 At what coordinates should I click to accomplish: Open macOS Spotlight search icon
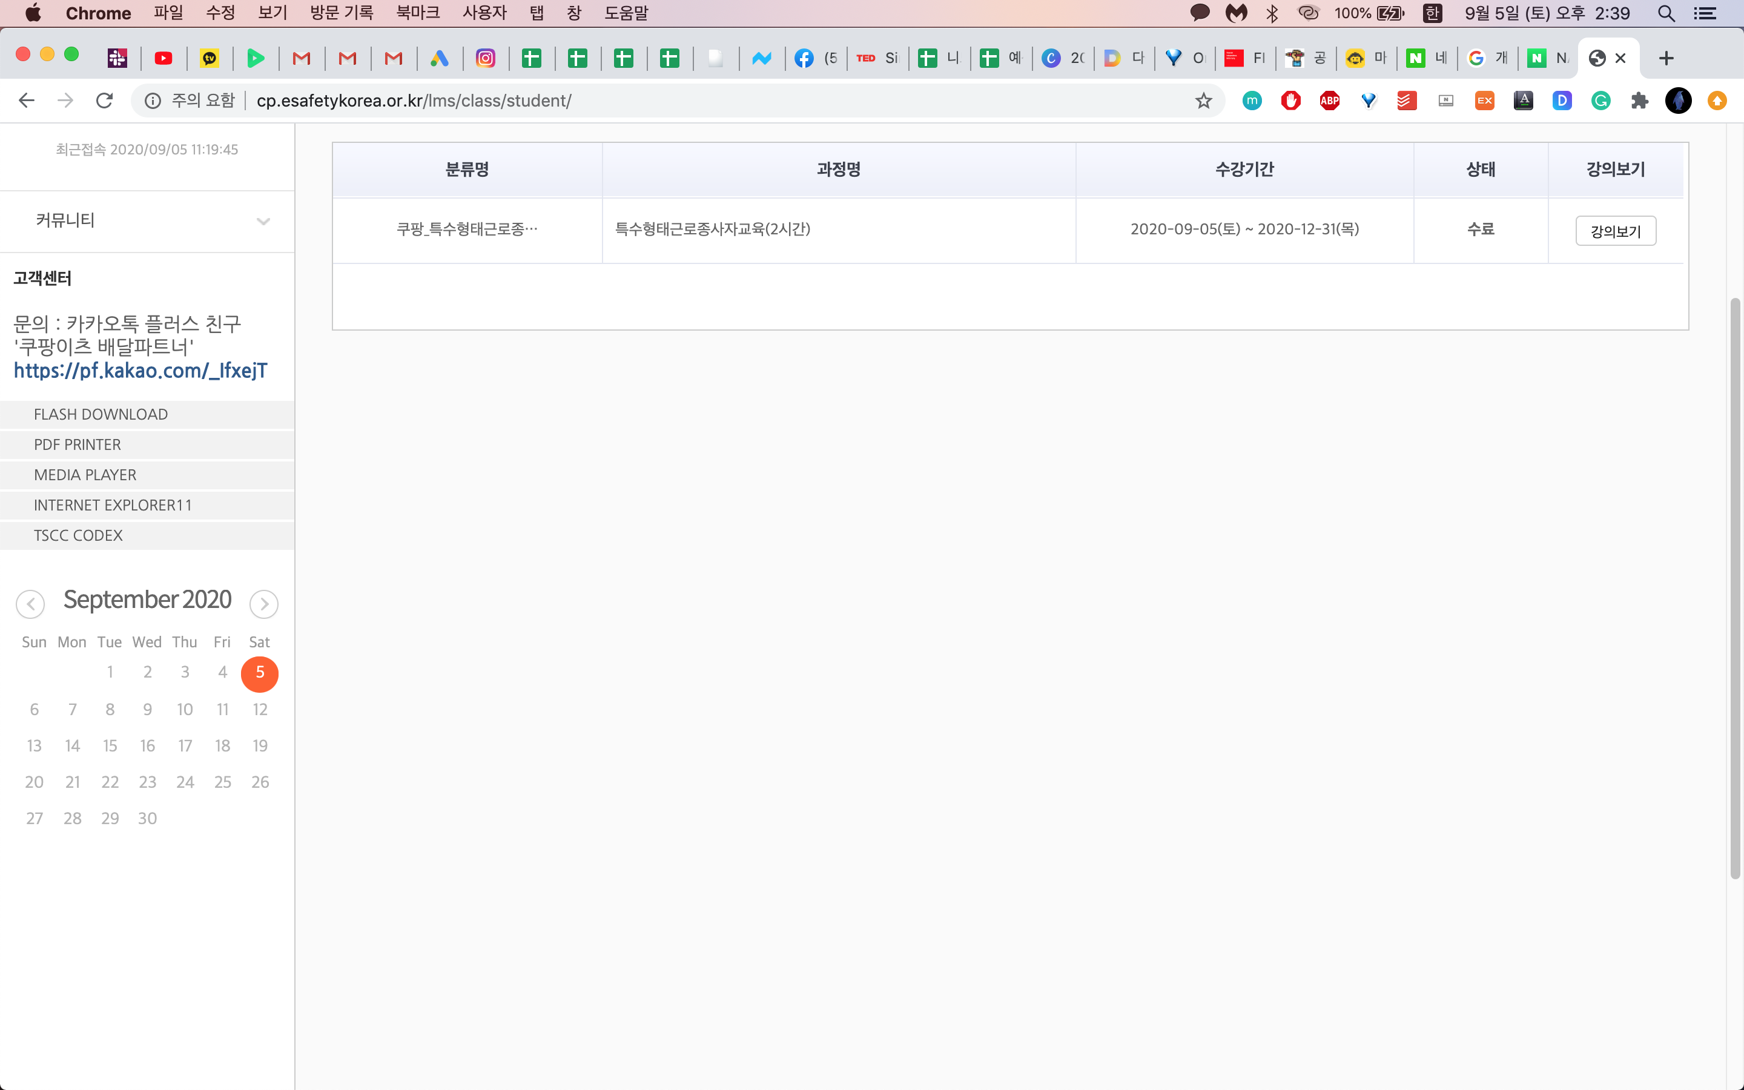tap(1665, 13)
